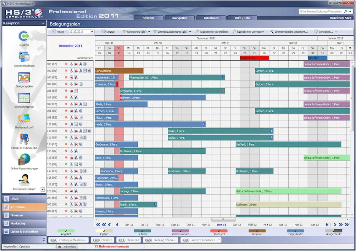Viewport: 356px width, 251px height.
Task: Open the Sonstiges dropdown menu
Action: [325, 32]
